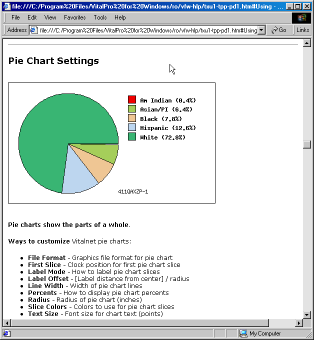
Task: Click the Links toolbar label
Action: (x=302, y=30)
